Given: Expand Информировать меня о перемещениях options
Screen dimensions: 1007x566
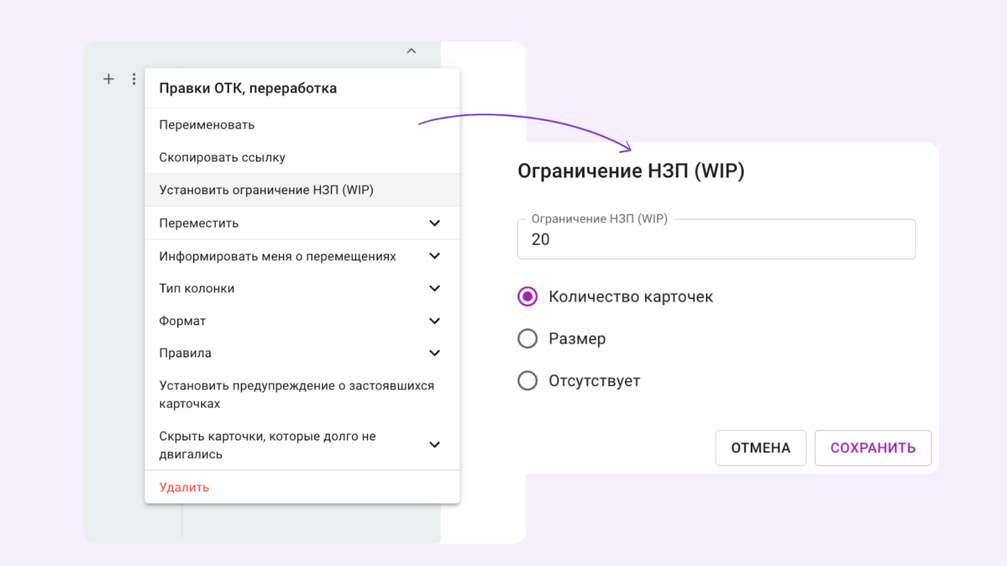Looking at the screenshot, I should (x=434, y=256).
